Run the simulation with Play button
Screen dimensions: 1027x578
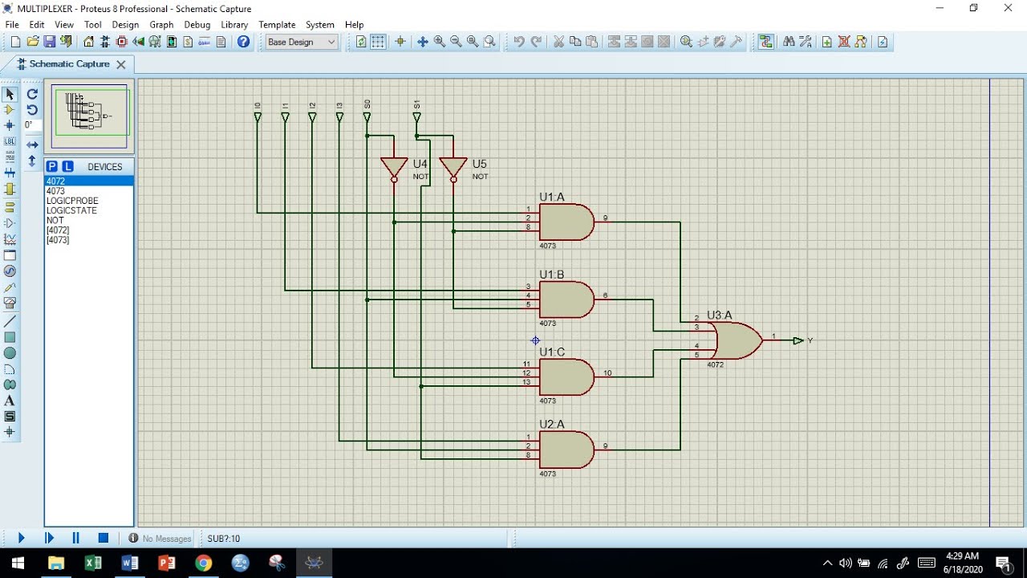pyautogui.click(x=22, y=538)
